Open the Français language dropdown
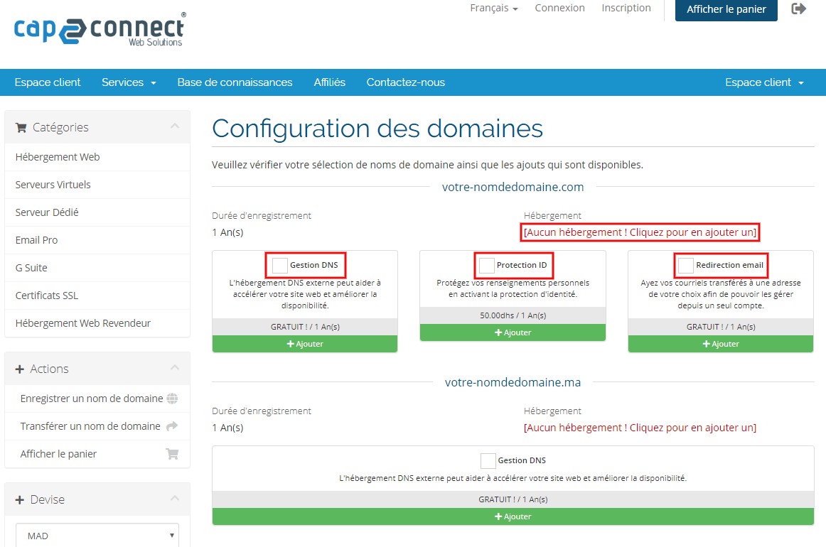 pos(493,8)
